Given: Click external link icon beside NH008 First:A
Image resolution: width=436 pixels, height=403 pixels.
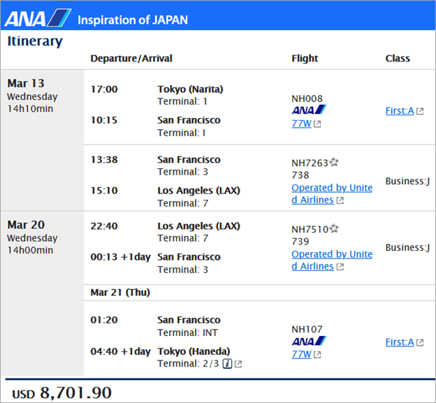Looking at the screenshot, I should tap(420, 111).
